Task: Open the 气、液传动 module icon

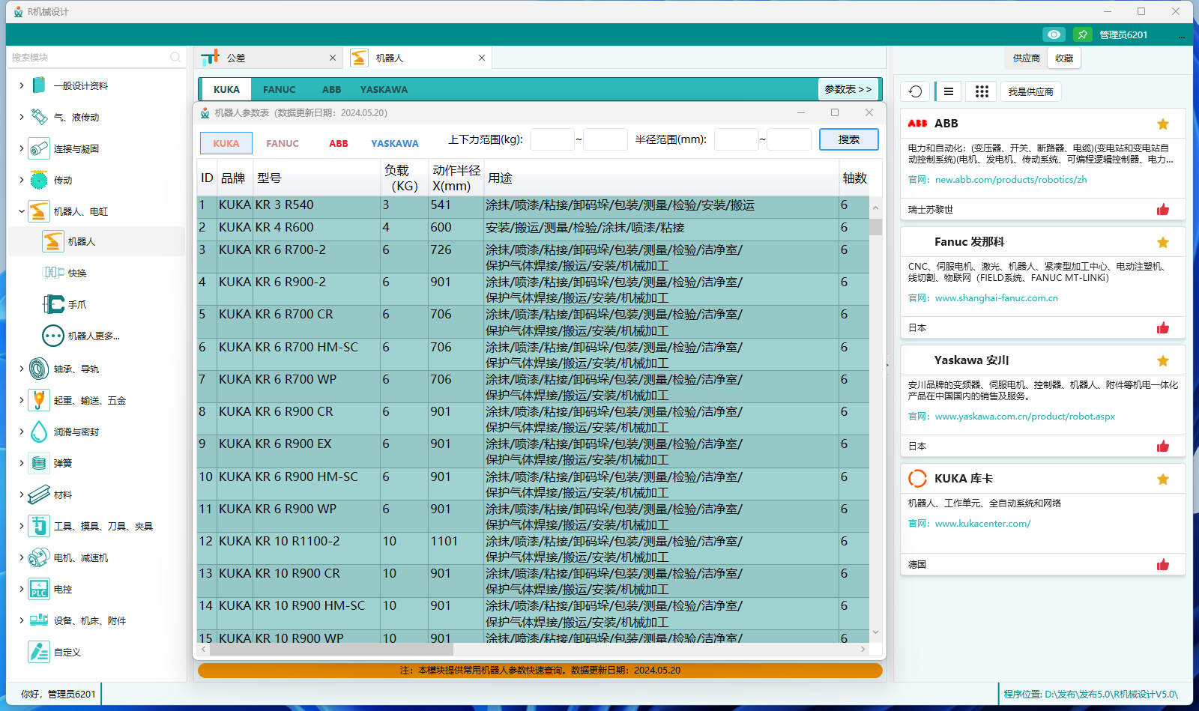Action: tap(39, 117)
